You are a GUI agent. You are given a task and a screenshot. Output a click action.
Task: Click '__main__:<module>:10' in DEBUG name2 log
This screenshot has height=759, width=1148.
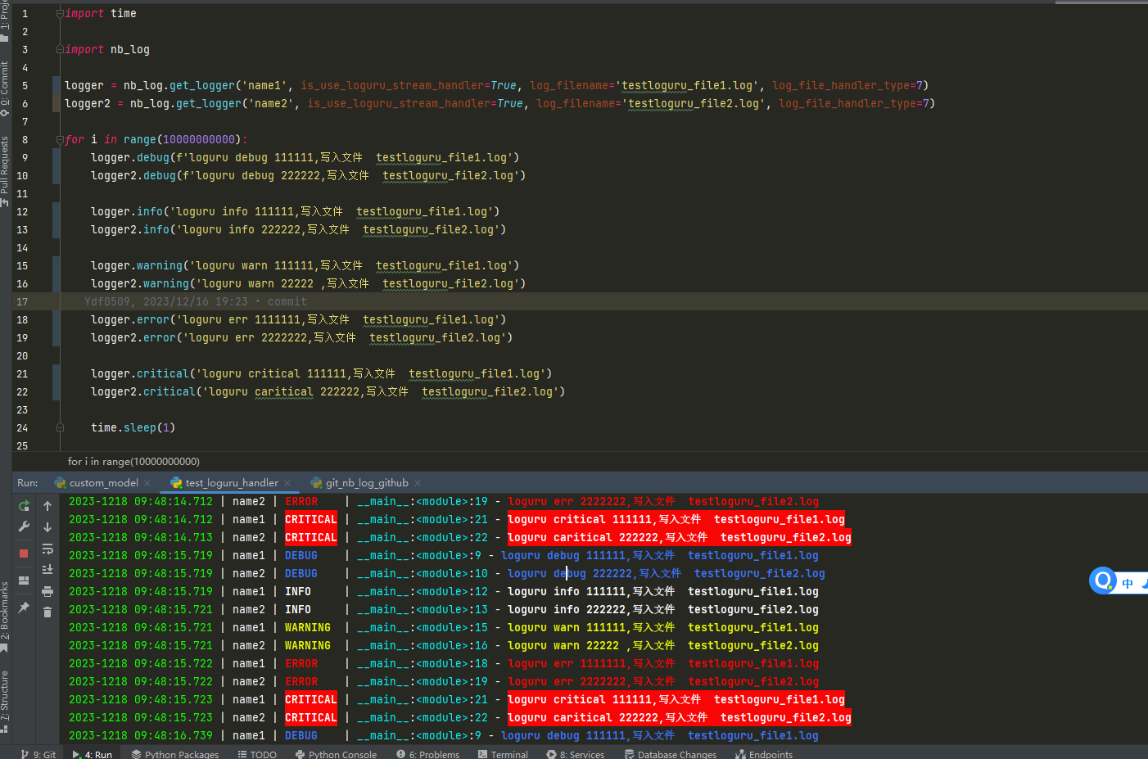pos(423,573)
